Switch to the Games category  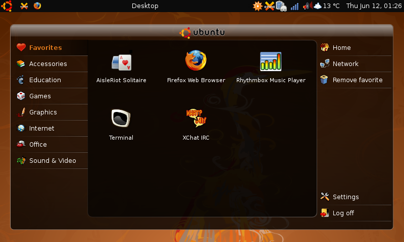click(40, 96)
